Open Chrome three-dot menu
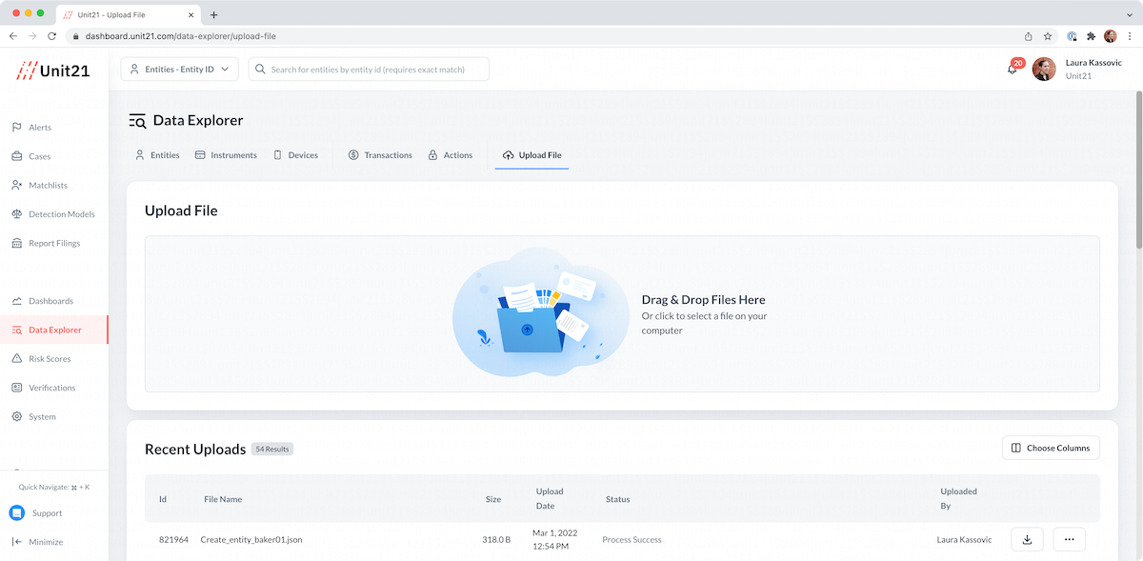This screenshot has height=561, width=1143. pyautogui.click(x=1130, y=36)
